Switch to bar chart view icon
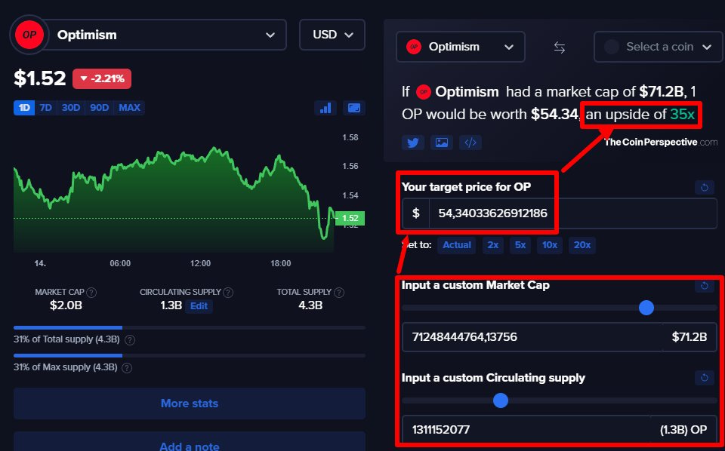The image size is (725, 451). (325, 108)
